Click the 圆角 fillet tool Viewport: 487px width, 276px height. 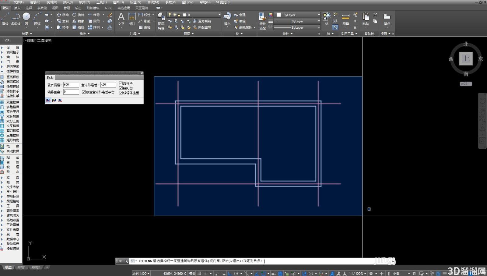coord(94,21)
